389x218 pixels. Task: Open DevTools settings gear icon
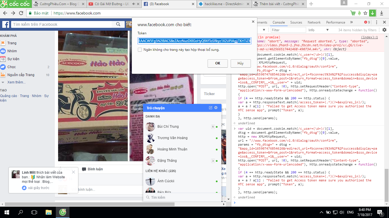click(384, 30)
